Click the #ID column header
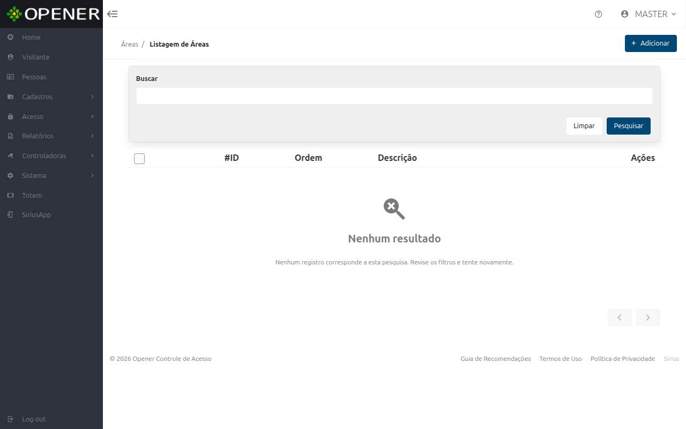686x429 pixels. [232, 158]
